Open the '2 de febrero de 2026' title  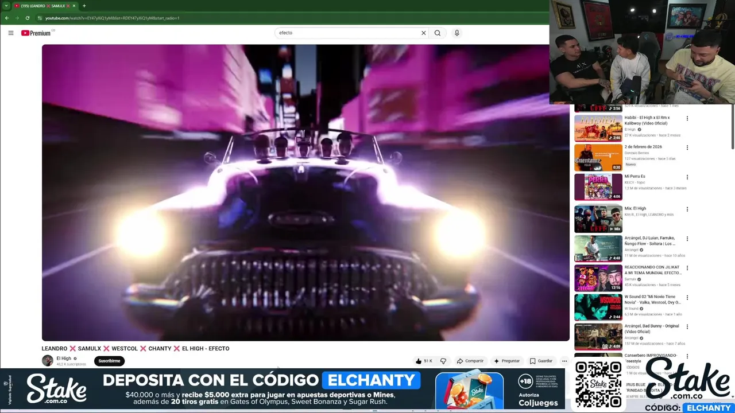643,147
